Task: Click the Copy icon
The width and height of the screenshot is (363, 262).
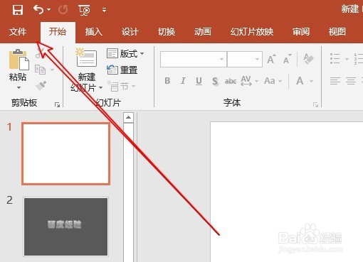Action: [40, 70]
